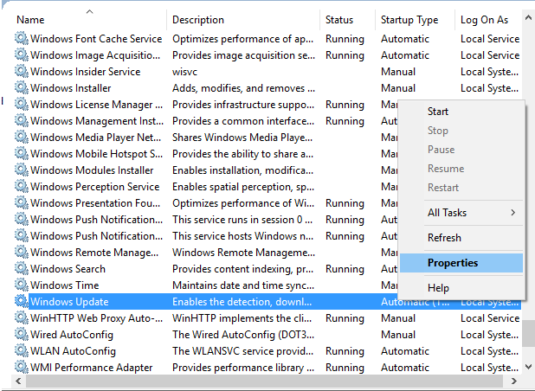Click the vertical scrollbar down arrow

click(528, 367)
